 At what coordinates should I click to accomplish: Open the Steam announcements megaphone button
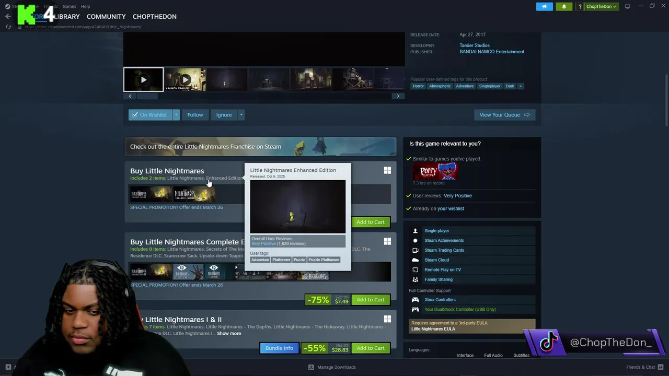[x=544, y=6]
